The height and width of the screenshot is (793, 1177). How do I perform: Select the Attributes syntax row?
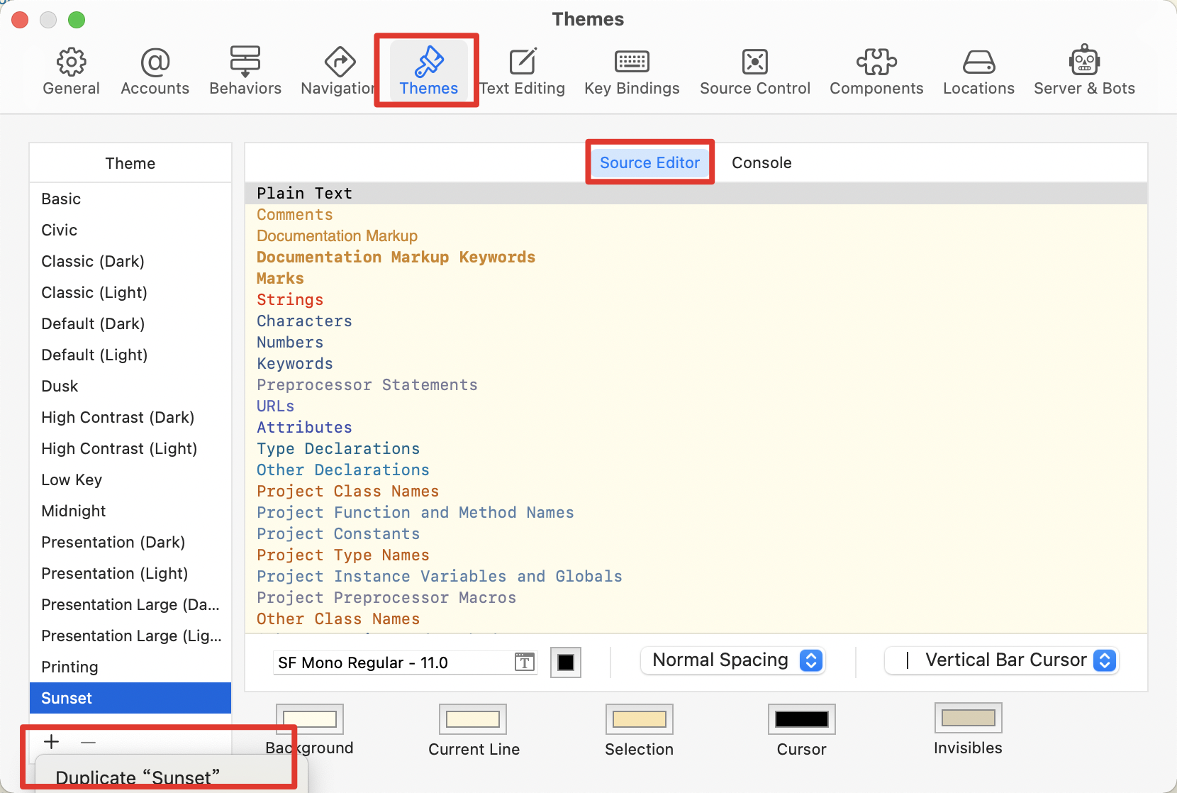click(x=696, y=427)
